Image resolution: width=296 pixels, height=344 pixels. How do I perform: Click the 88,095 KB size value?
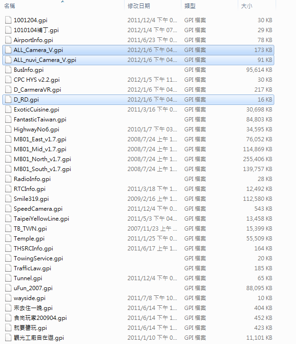(259, 288)
